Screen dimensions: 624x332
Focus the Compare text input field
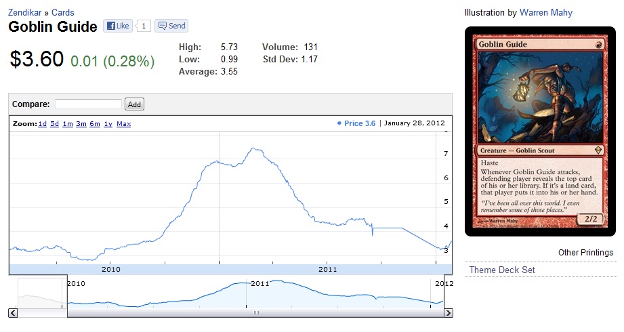pyautogui.click(x=88, y=104)
